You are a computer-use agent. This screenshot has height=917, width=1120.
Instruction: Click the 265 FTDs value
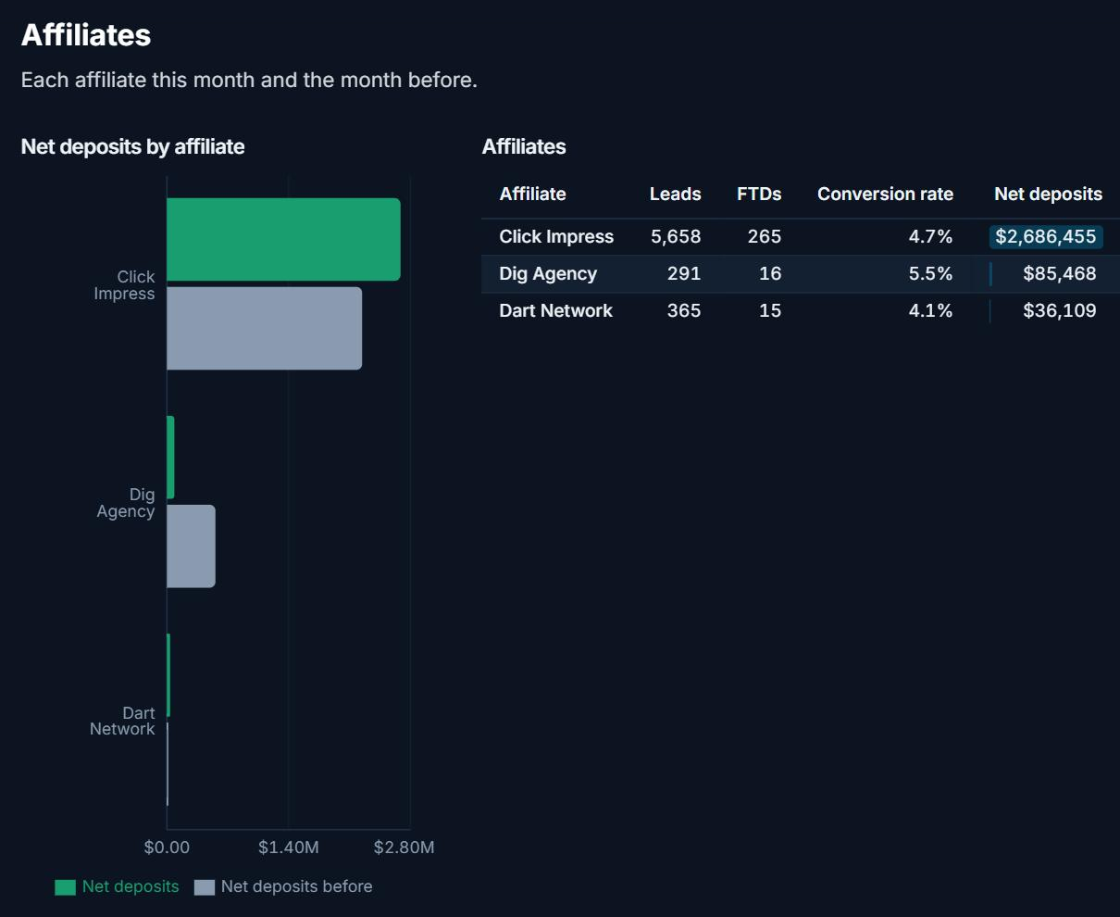pos(765,236)
